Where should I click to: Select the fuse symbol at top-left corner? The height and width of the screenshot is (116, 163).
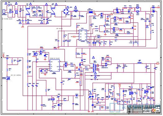click(9, 5)
